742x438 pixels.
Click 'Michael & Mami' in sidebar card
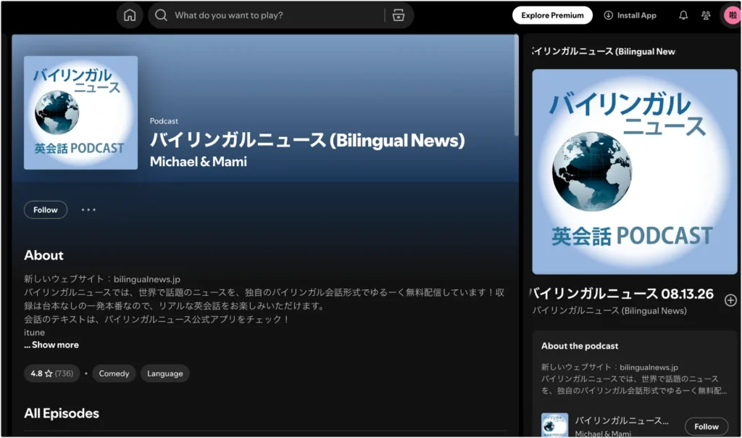coord(603,433)
